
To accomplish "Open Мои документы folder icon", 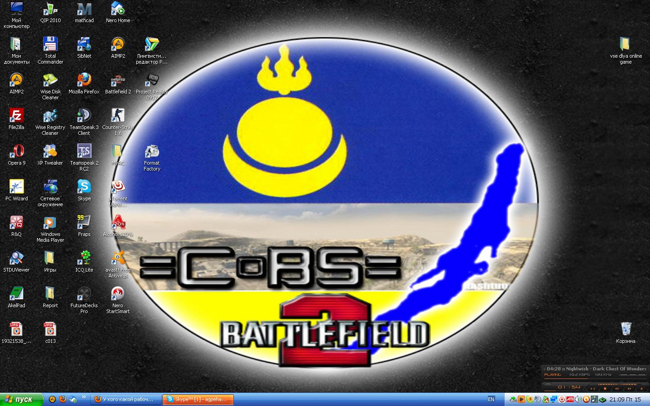I will click(16, 51).
